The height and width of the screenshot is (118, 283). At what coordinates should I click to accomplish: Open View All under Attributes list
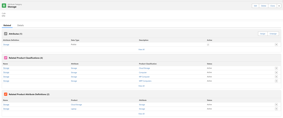(x=141, y=49)
